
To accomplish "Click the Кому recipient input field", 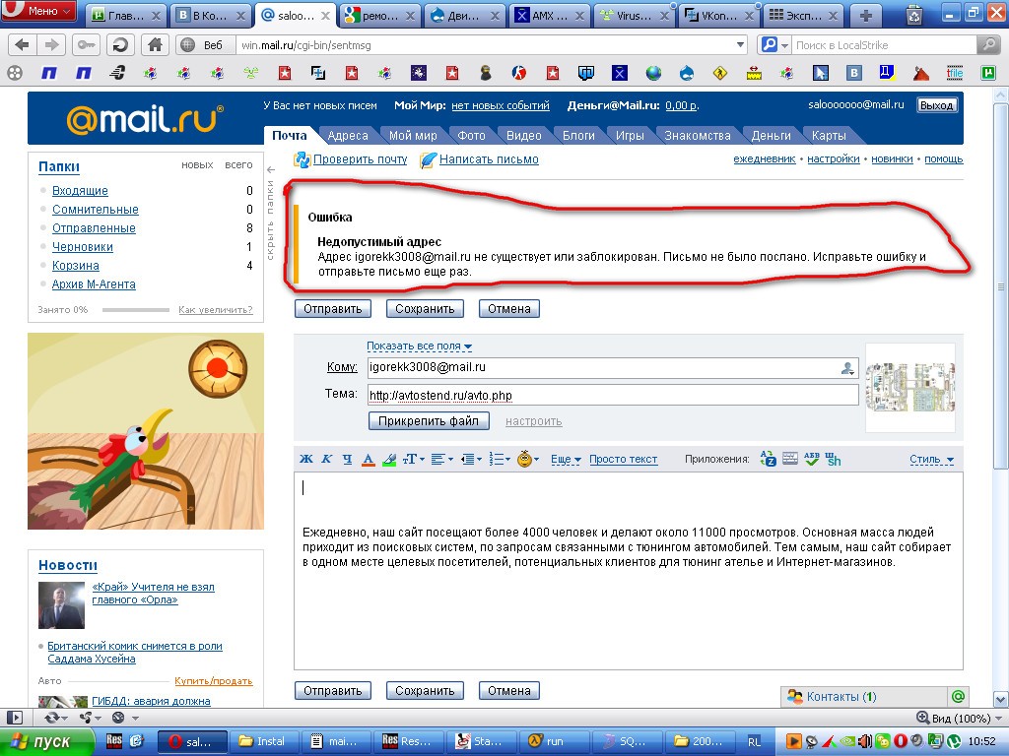I will coord(613,368).
